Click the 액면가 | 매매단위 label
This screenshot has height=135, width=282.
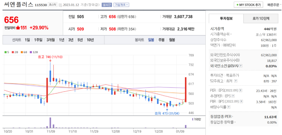point(223,45)
